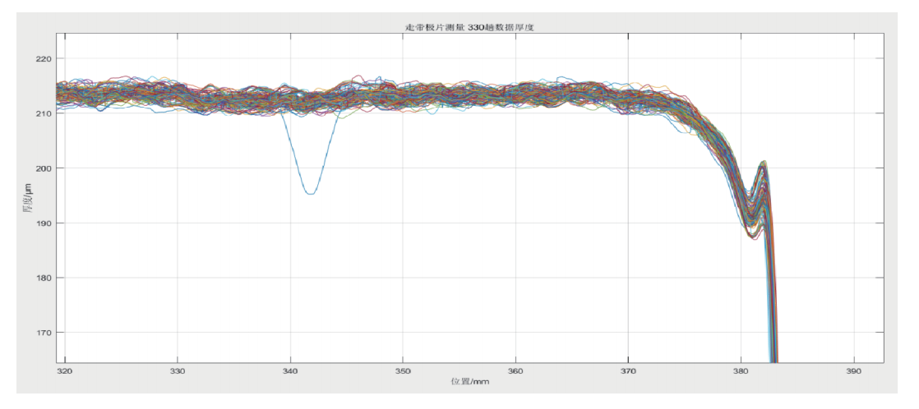Select the x-axis tick label 340
The width and height of the screenshot is (919, 409).
290,372
